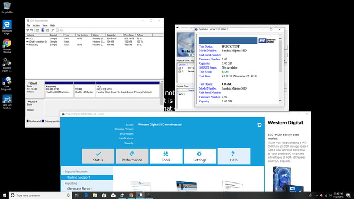Click the Cortana microphone icon in the search box
This screenshot has width=354, height=199.
69,195
